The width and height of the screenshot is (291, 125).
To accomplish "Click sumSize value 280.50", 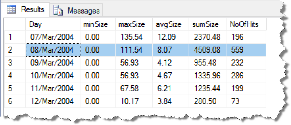I will pos(208,101).
